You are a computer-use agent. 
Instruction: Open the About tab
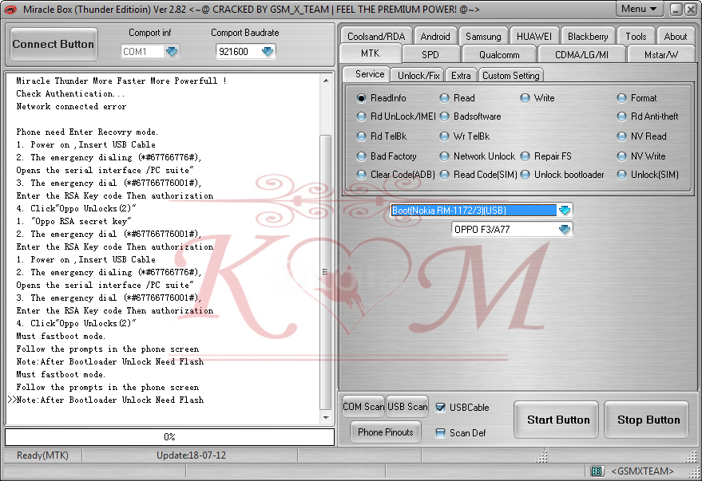click(x=675, y=36)
